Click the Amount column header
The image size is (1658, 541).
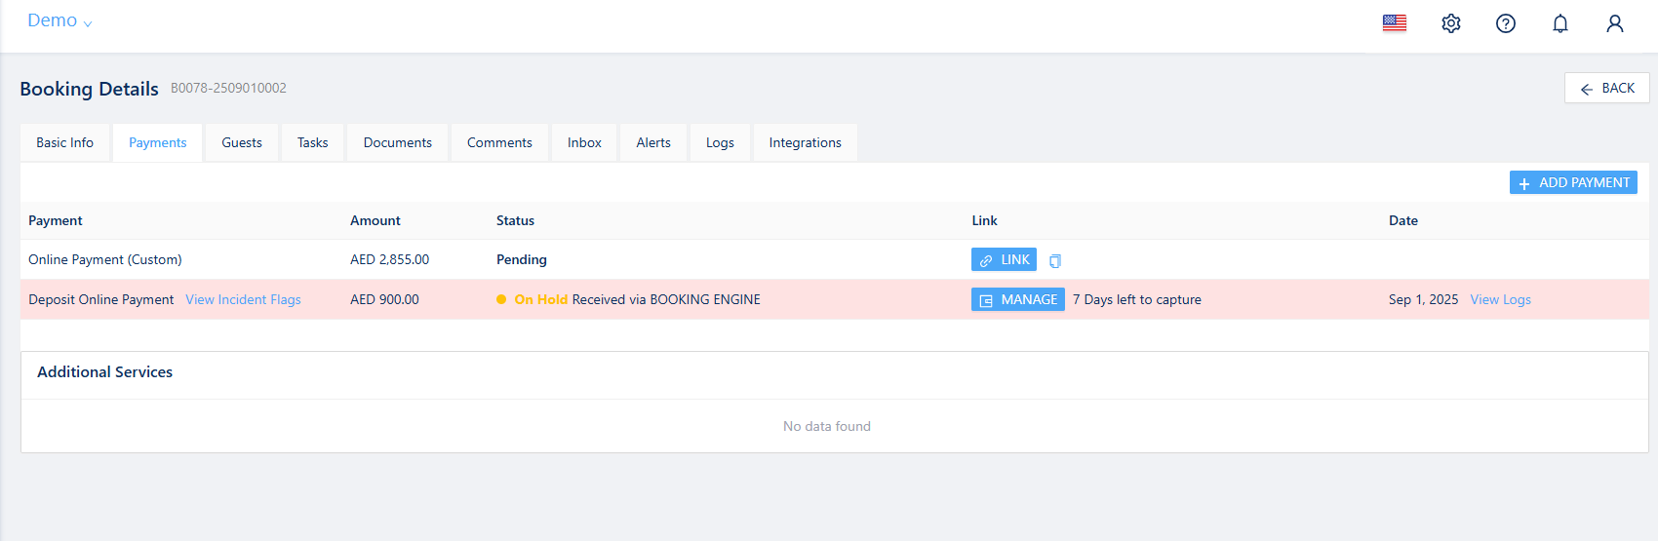pyautogui.click(x=375, y=220)
